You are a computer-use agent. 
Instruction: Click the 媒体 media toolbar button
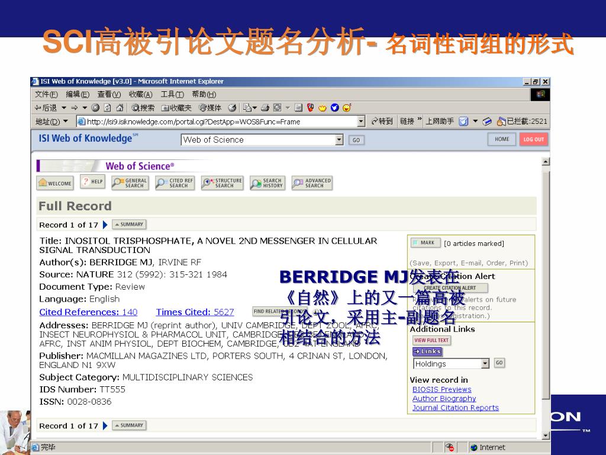pyautogui.click(x=210, y=108)
